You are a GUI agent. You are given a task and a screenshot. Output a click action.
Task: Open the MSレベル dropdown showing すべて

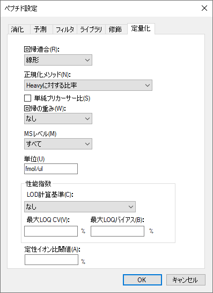(58, 144)
